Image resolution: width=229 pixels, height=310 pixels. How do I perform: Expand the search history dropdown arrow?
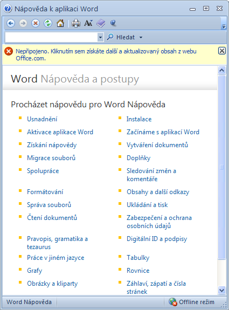[100, 37]
